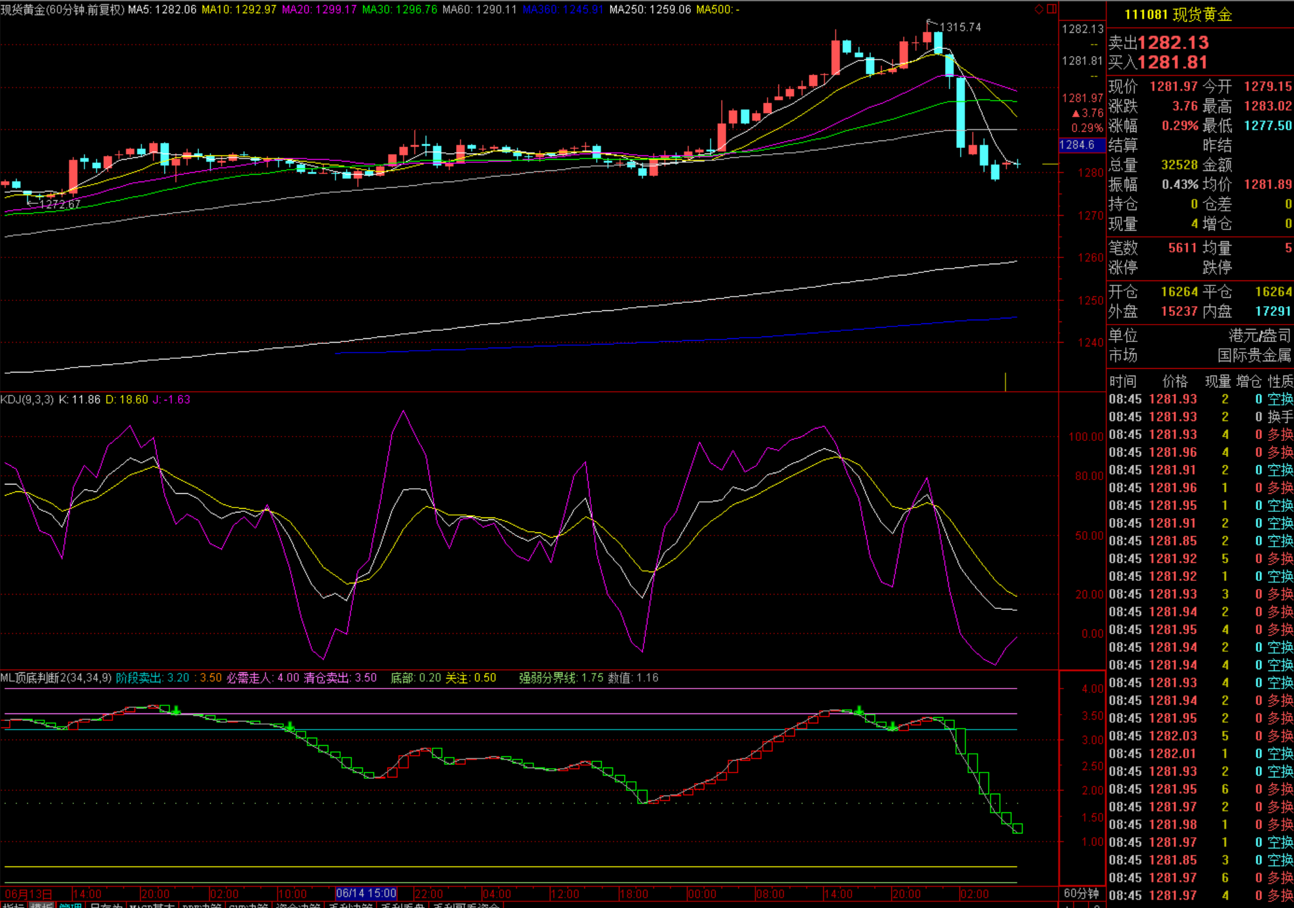Click the 均价 1281.89 value
Image resolution: width=1294 pixels, height=908 pixels.
[x=1268, y=185]
